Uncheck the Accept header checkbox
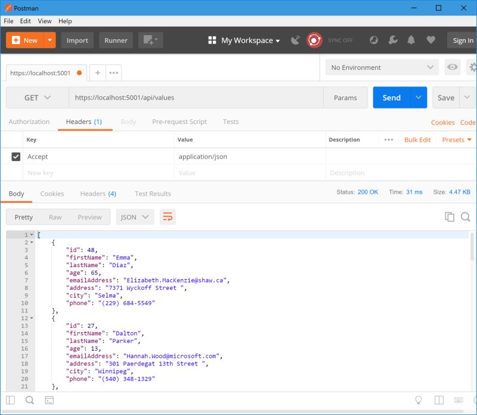Screen dimensions: 477x415 [x=16, y=156]
